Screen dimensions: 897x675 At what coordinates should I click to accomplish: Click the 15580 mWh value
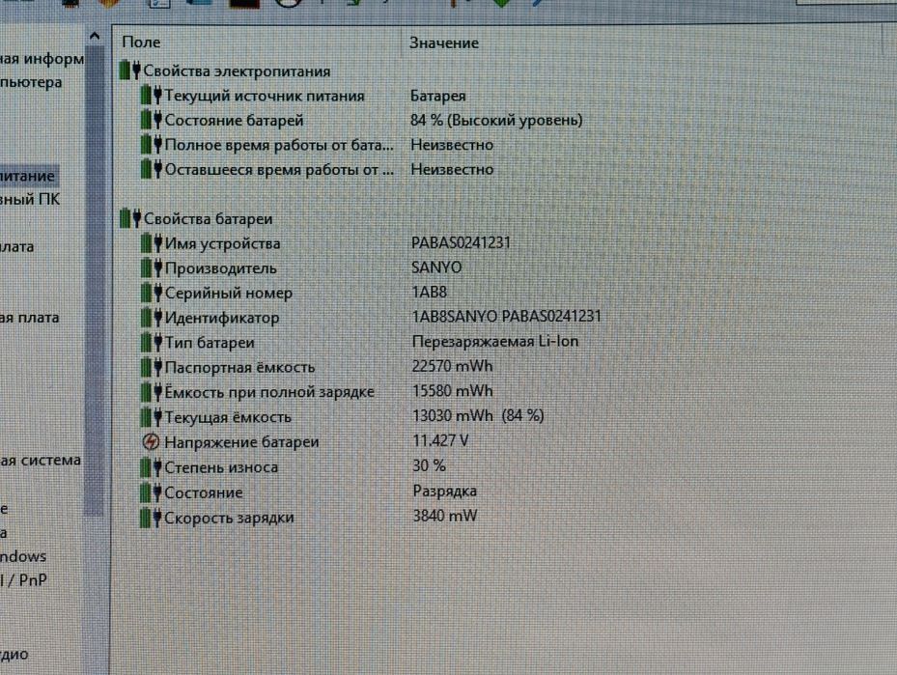[x=453, y=391]
